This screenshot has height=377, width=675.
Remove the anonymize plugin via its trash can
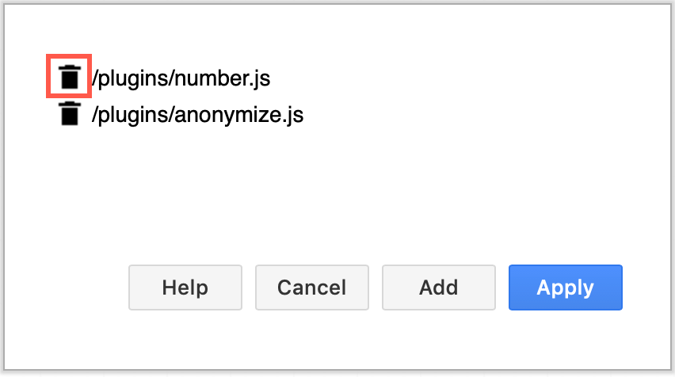click(70, 115)
